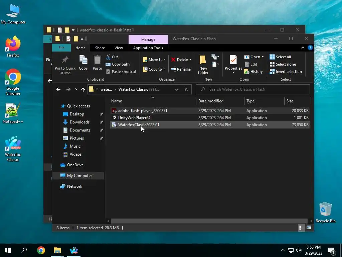The width and height of the screenshot is (342, 257).
Task: Click the Paste ribbon button
Action: [97, 63]
